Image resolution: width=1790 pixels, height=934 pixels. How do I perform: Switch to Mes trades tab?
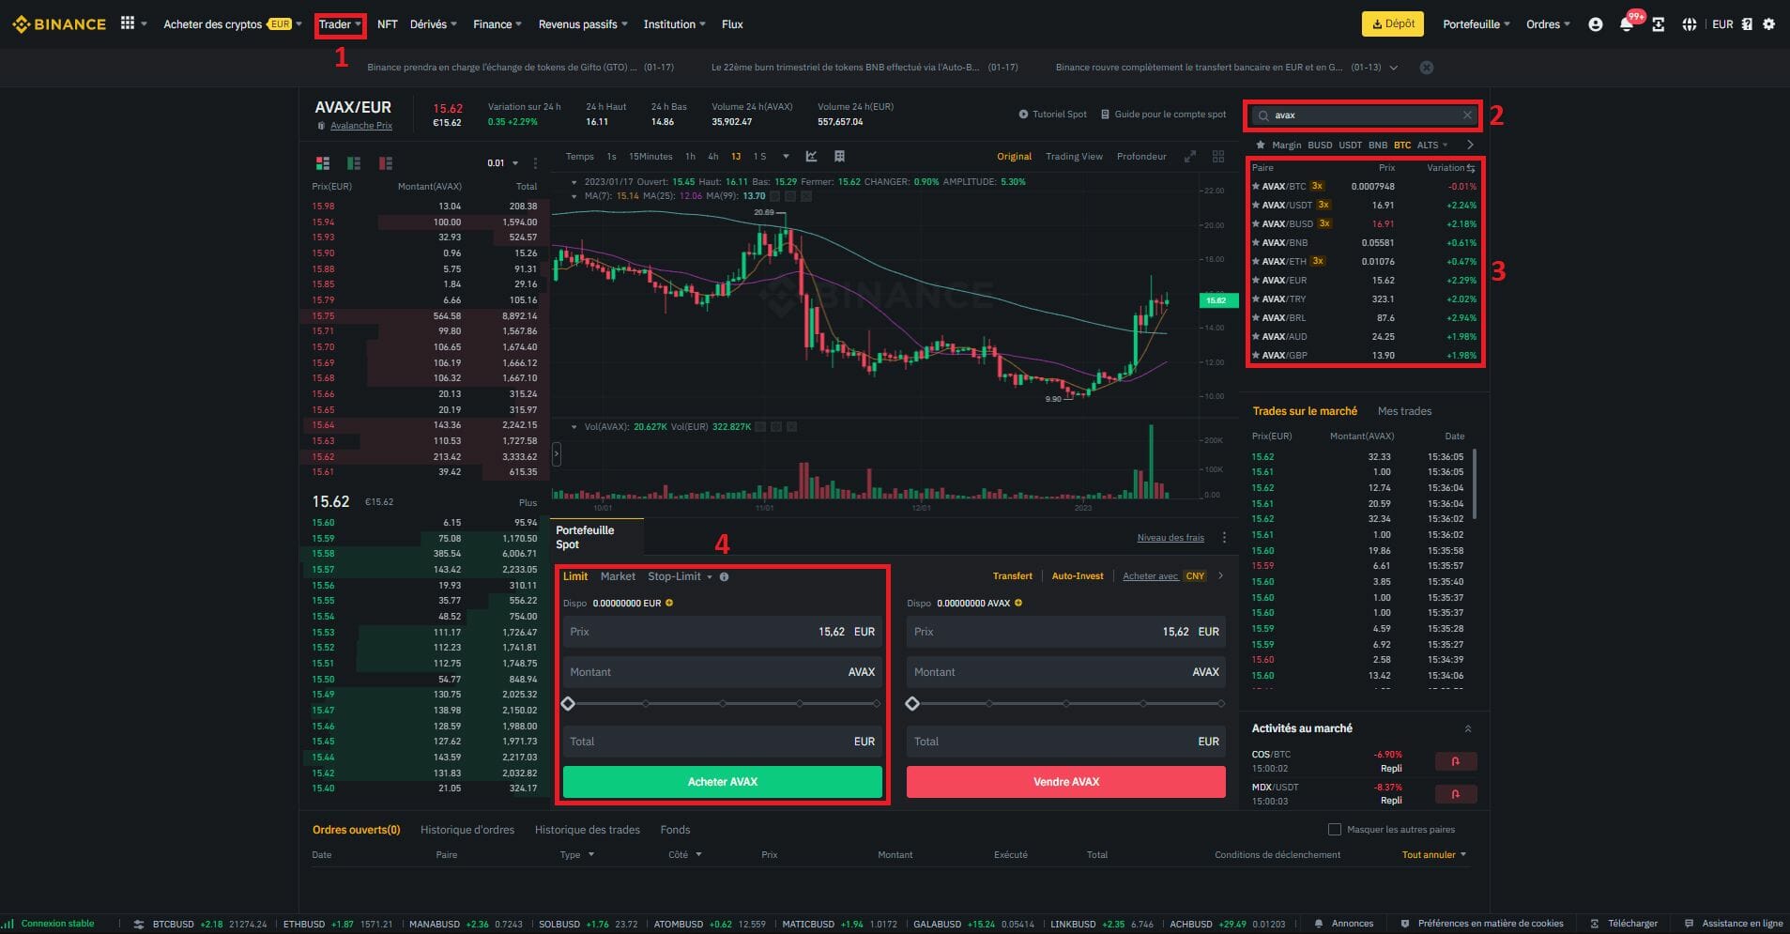click(x=1404, y=411)
